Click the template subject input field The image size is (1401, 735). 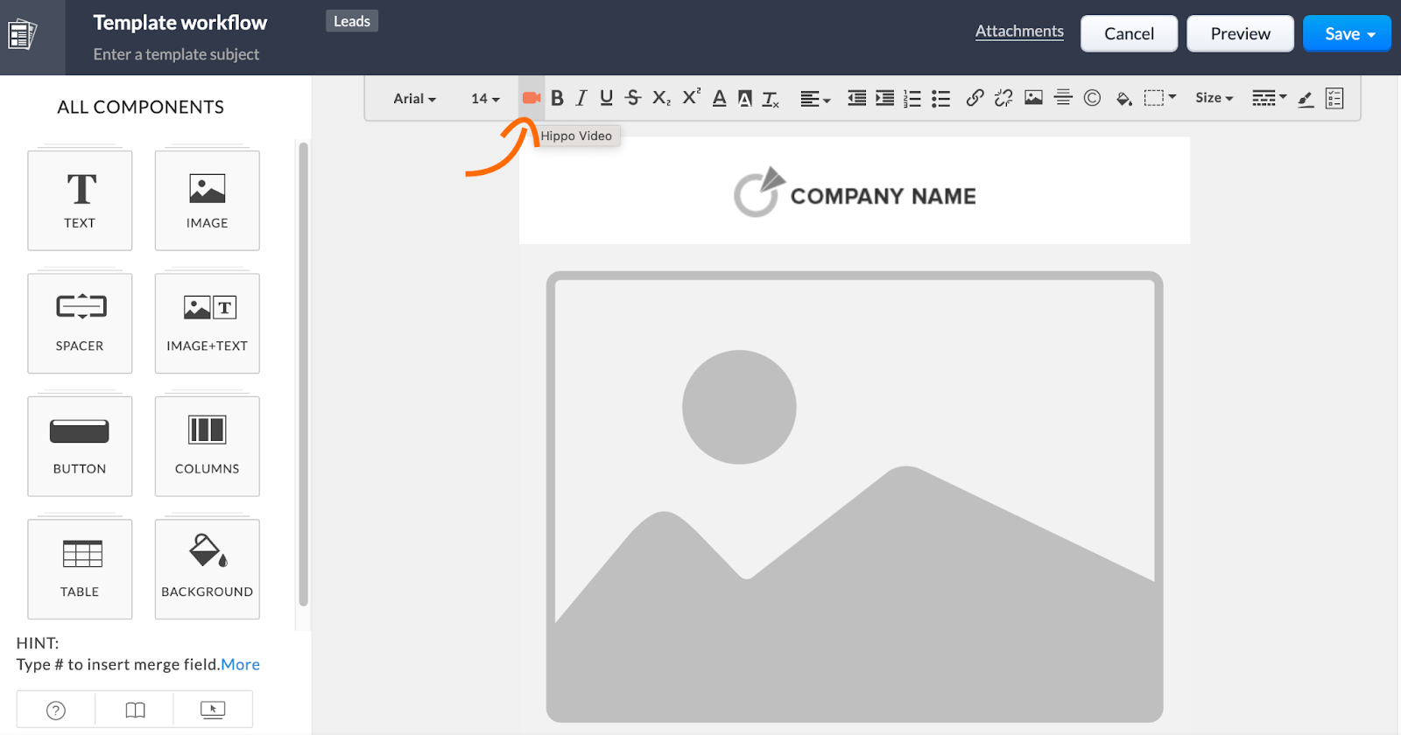click(x=176, y=54)
